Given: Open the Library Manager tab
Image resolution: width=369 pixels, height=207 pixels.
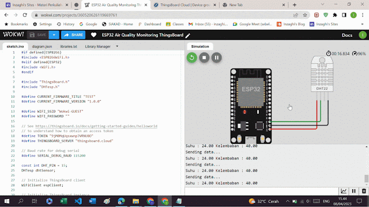Looking at the screenshot, I should [x=97, y=47].
